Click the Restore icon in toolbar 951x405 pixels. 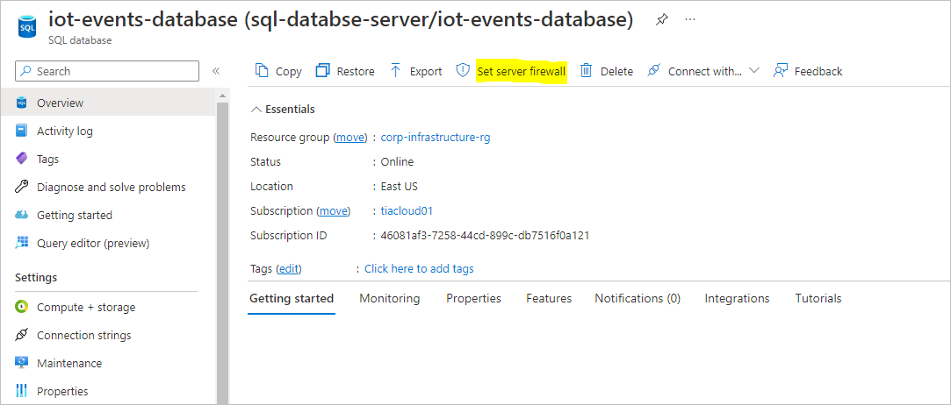click(322, 71)
